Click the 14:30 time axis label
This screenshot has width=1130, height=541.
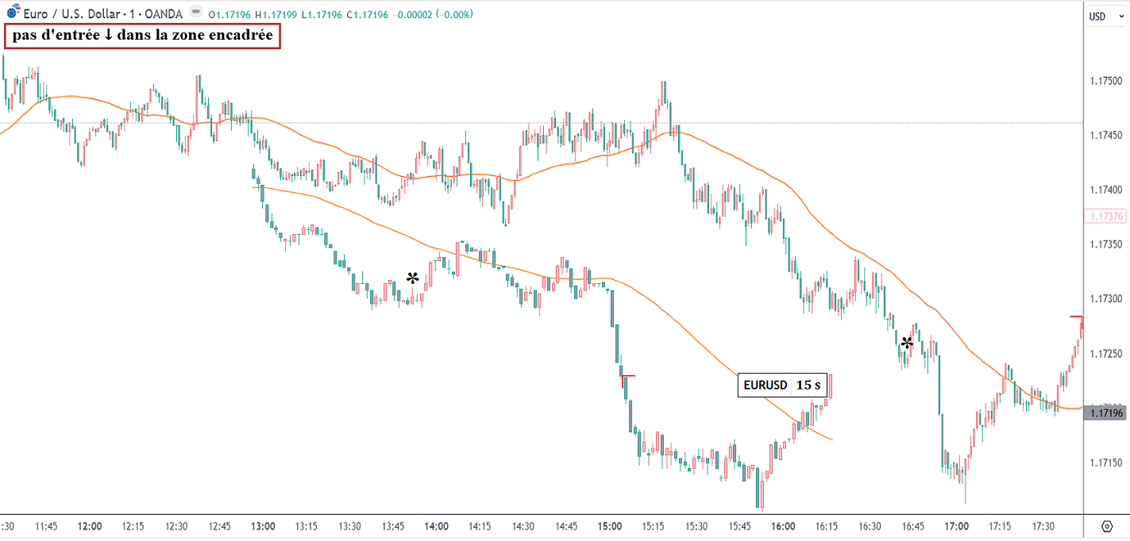coord(523,526)
